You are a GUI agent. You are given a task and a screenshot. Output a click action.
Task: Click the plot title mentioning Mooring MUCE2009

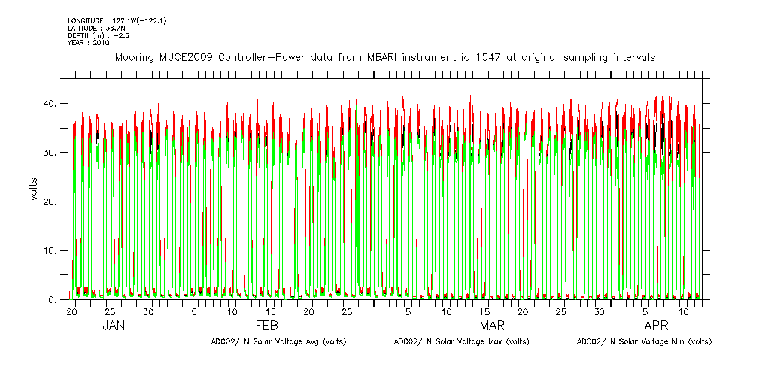pos(384,57)
